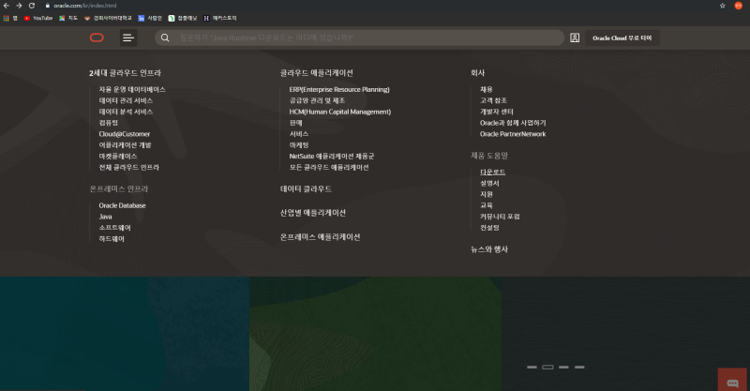Open 애플리케이션 개발 link

click(x=125, y=145)
